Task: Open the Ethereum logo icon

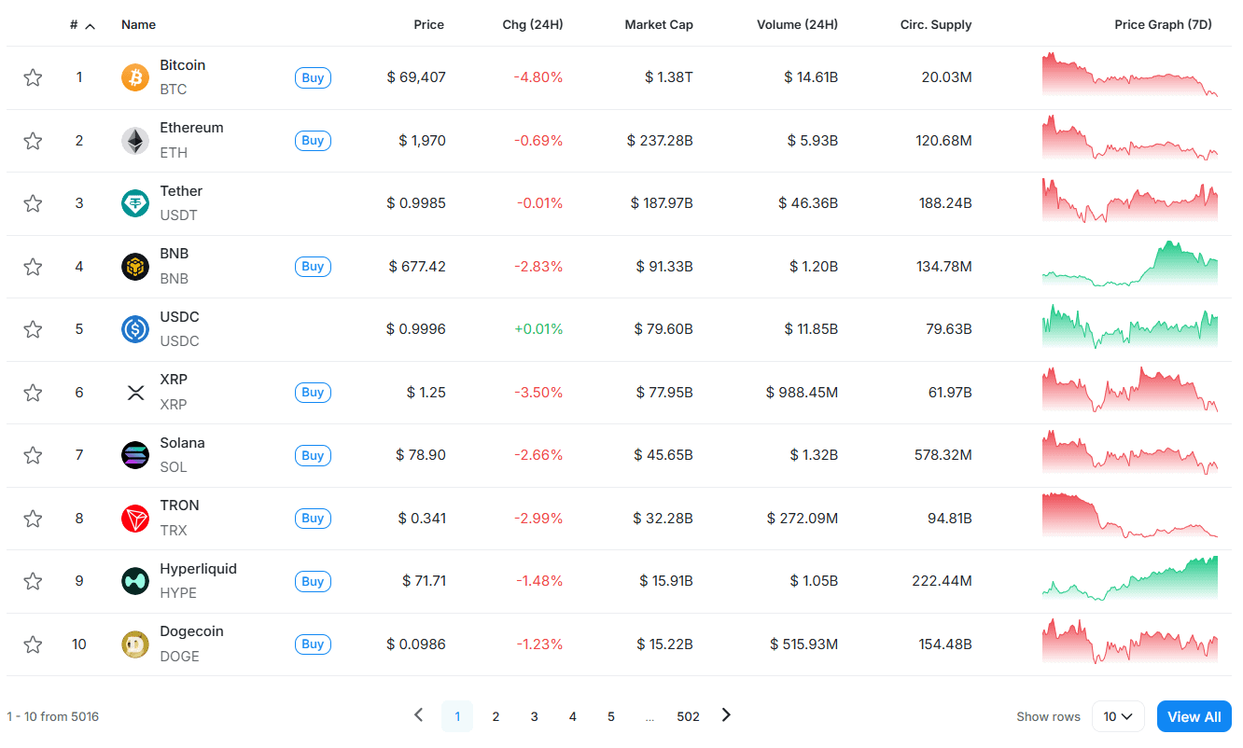Action: click(x=135, y=141)
